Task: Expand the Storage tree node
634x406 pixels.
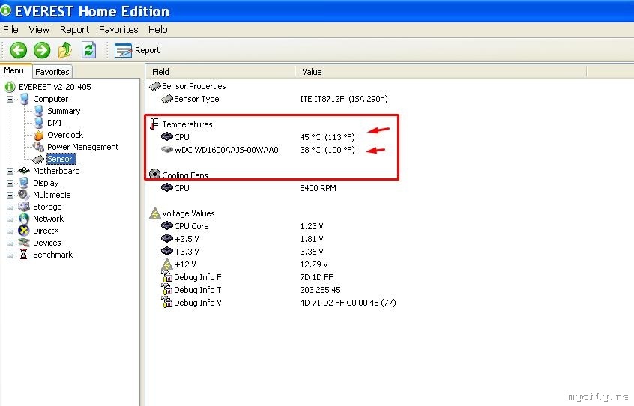Action: coord(10,207)
